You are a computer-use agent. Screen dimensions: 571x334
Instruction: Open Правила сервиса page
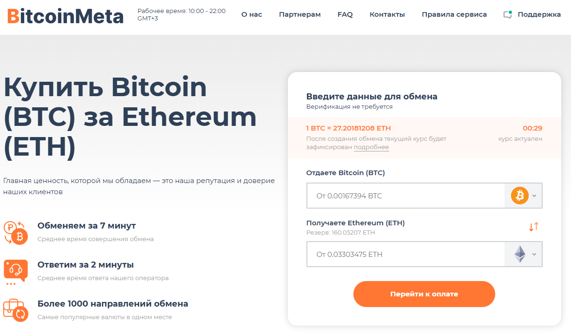pos(454,14)
